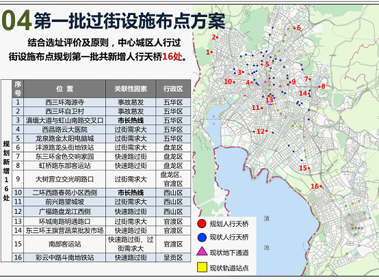Screen dimensions: 379x280
Task: Click map marker number 2
Action: 213,37
